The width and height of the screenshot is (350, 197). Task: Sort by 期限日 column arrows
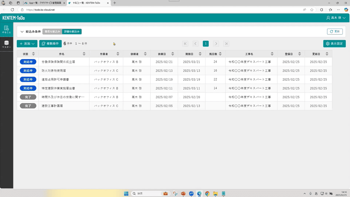[x=200, y=54]
